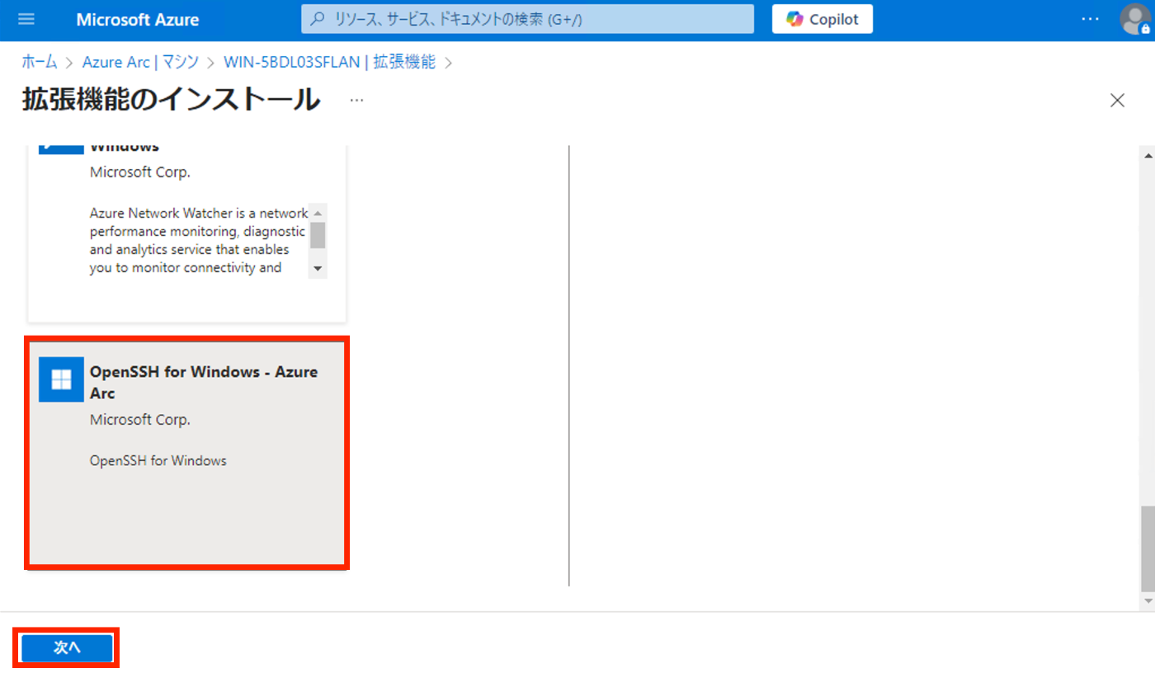Click 次へ to continue
The image size is (1155, 673).
(x=67, y=648)
